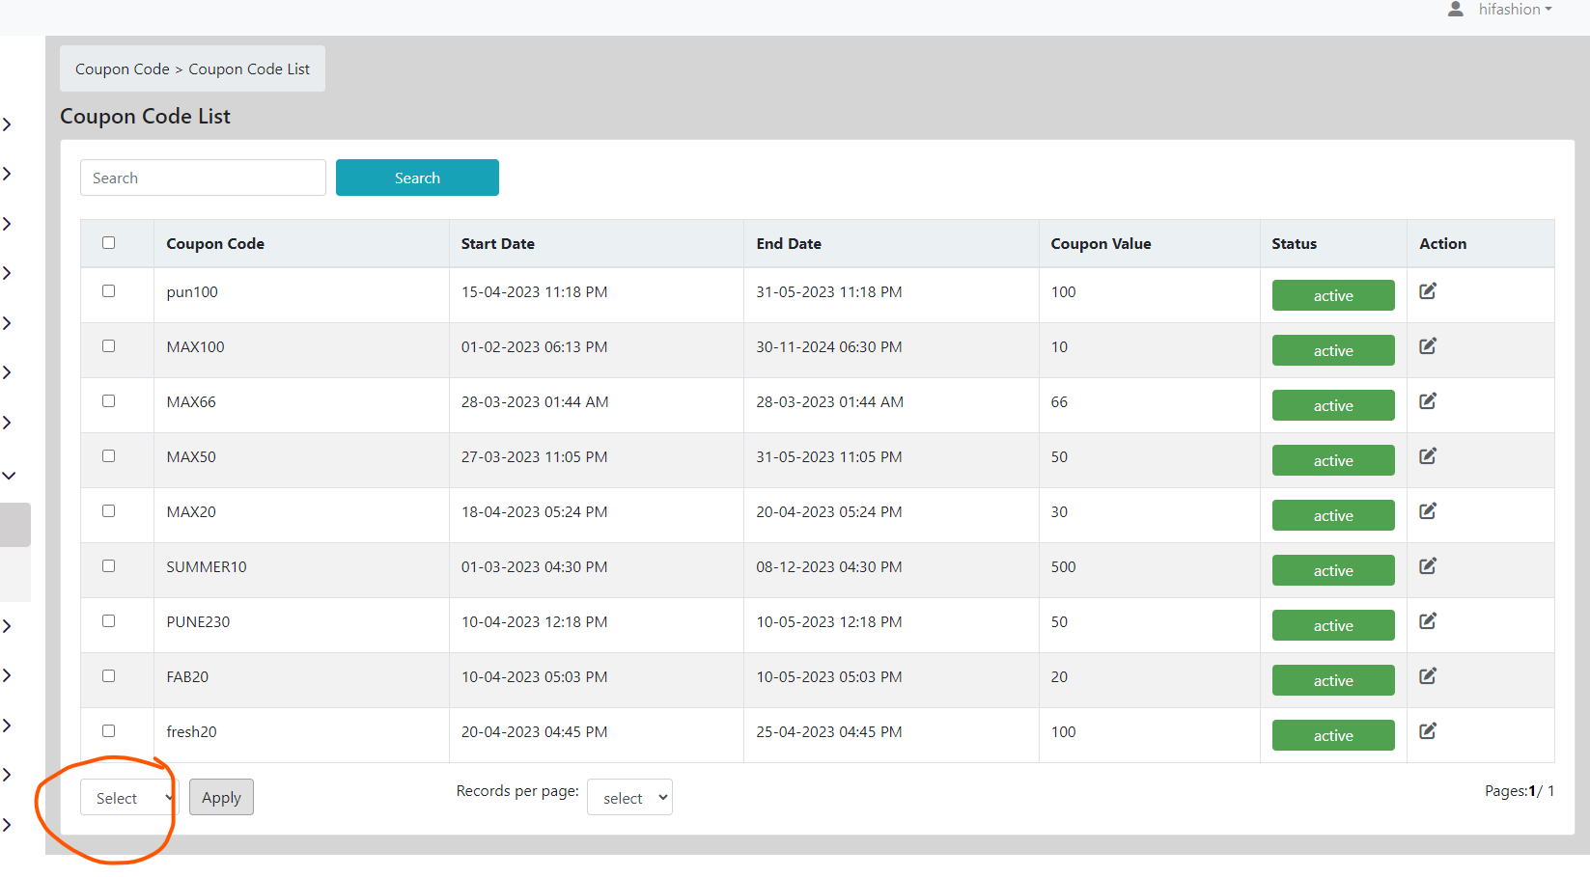Viewport: 1590px width, 877px height.
Task: Tick the checkbox for fresh20
Action: coord(108,730)
